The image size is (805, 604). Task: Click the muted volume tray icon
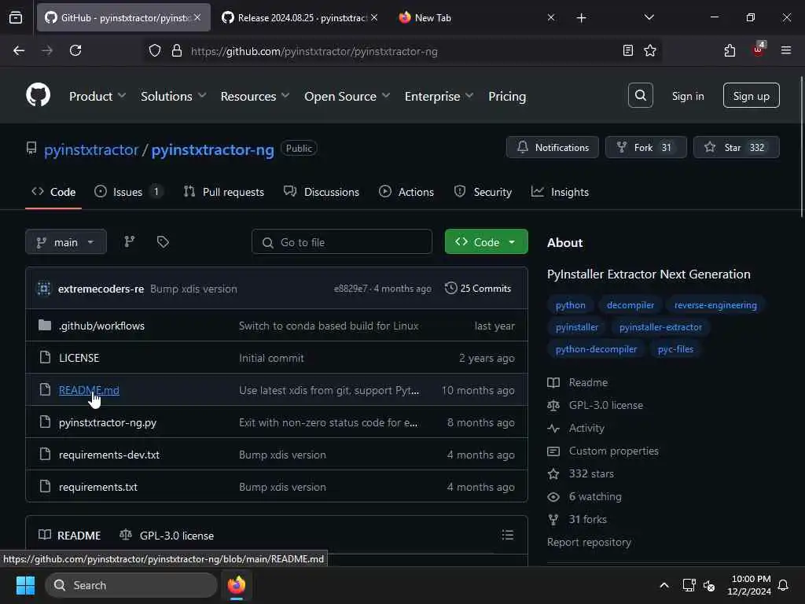point(709,585)
